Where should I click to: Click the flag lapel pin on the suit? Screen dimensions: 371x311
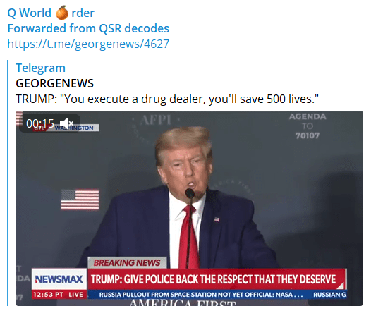click(217, 219)
